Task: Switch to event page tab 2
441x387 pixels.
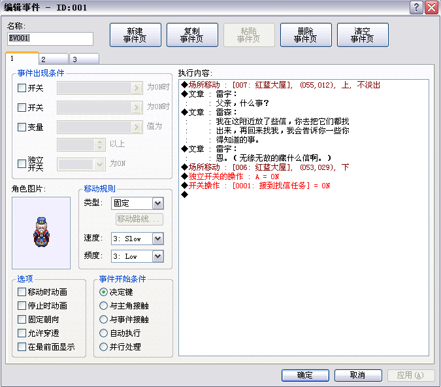Action: click(54, 59)
